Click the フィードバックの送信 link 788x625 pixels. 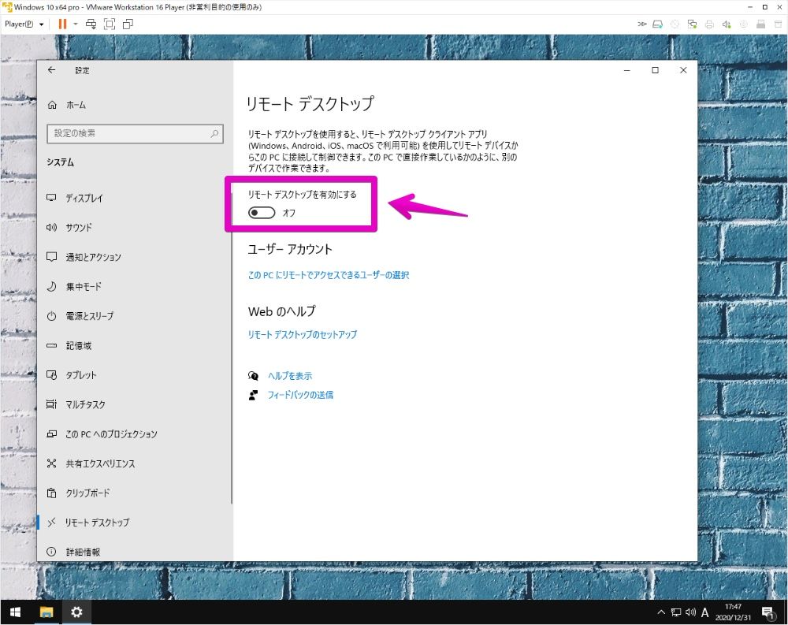click(x=300, y=395)
